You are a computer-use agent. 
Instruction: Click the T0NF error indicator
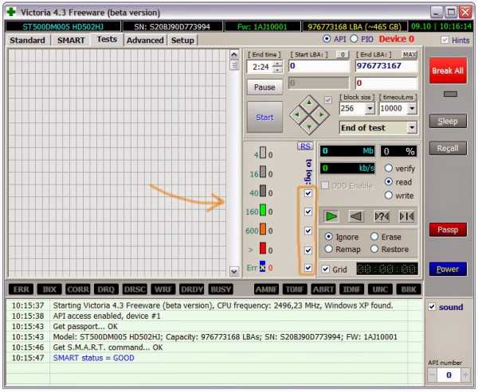click(x=295, y=289)
